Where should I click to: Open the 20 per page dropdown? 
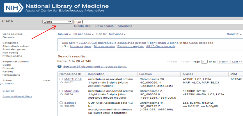pyautogui.click(x=83, y=34)
